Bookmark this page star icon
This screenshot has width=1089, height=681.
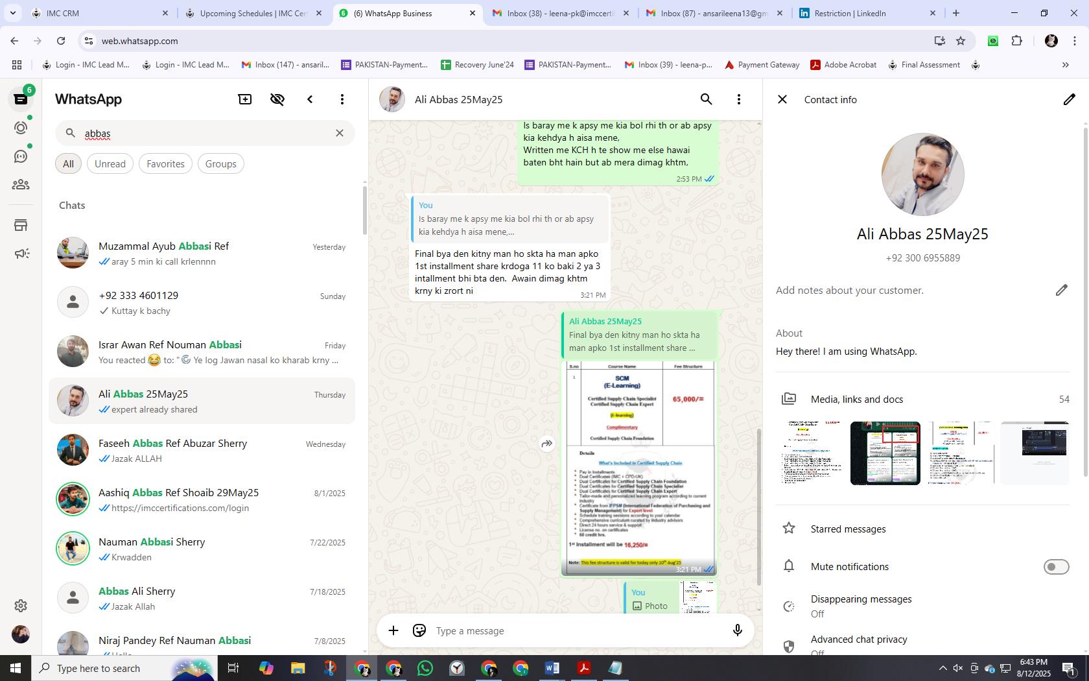click(x=961, y=41)
